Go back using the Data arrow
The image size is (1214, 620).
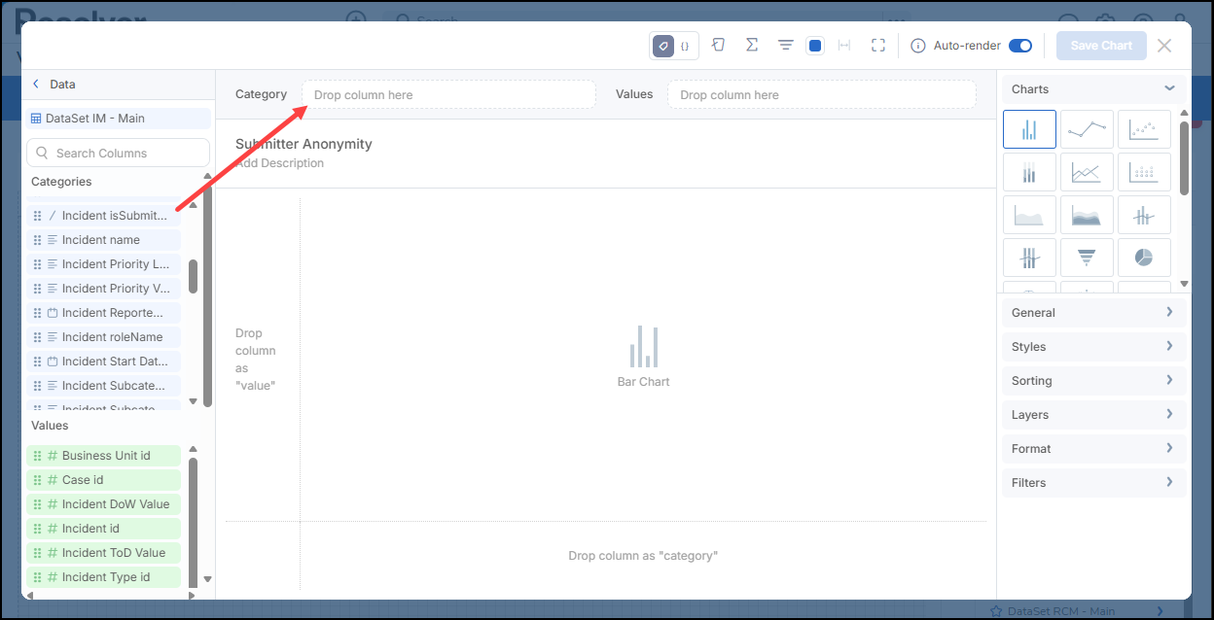[x=37, y=85]
